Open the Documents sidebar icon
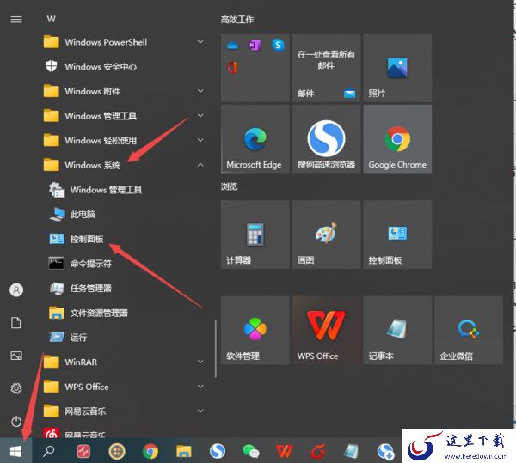This screenshot has width=516, height=463. 16,323
